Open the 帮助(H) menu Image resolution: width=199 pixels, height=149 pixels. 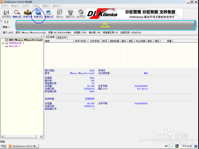pos(57,6)
